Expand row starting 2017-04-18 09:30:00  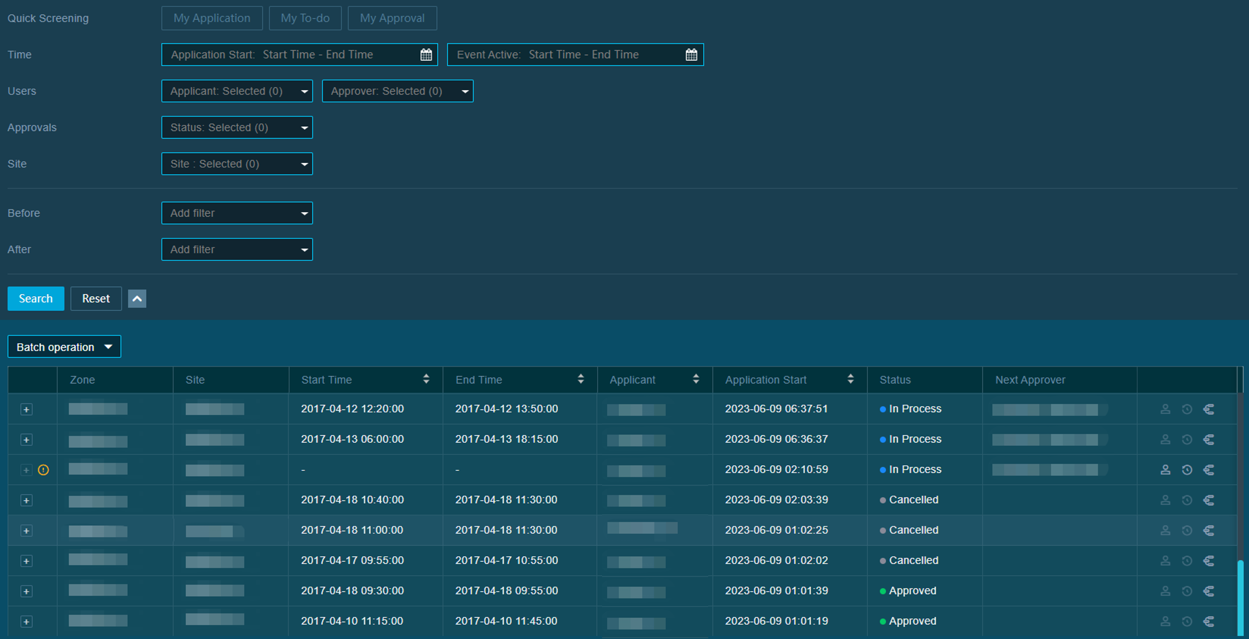click(27, 592)
